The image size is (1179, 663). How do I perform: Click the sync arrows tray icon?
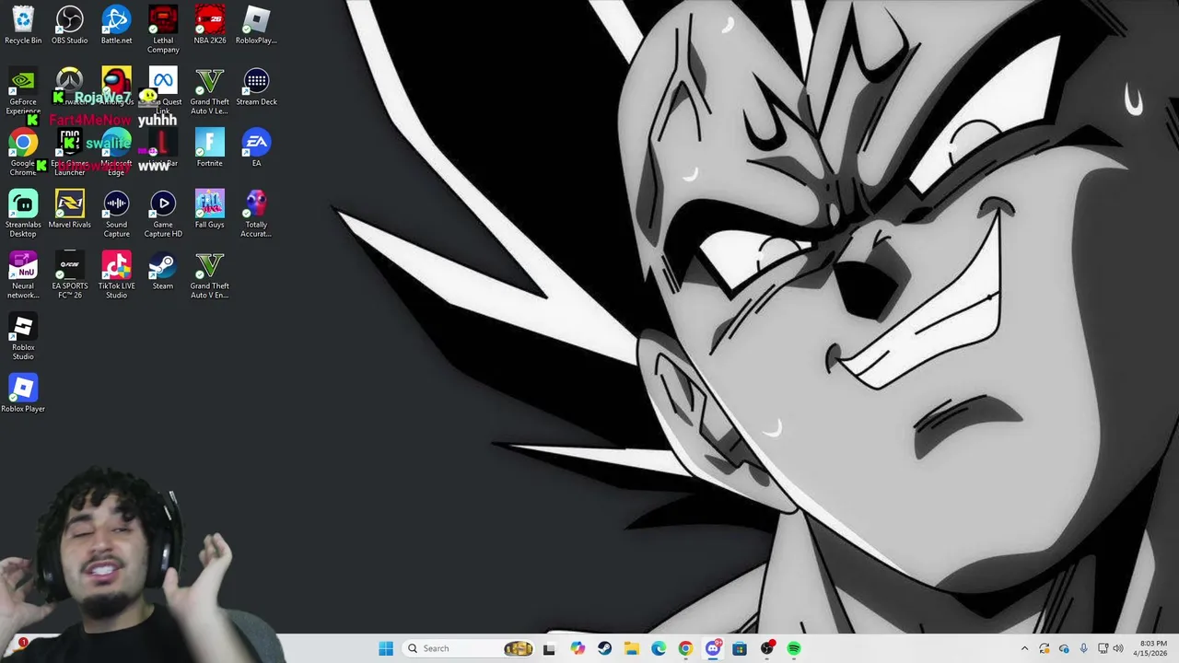coord(1045,648)
